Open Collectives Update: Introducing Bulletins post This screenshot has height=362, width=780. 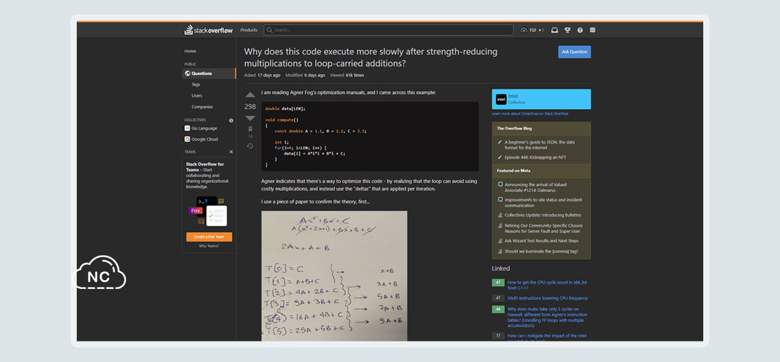tap(544, 215)
